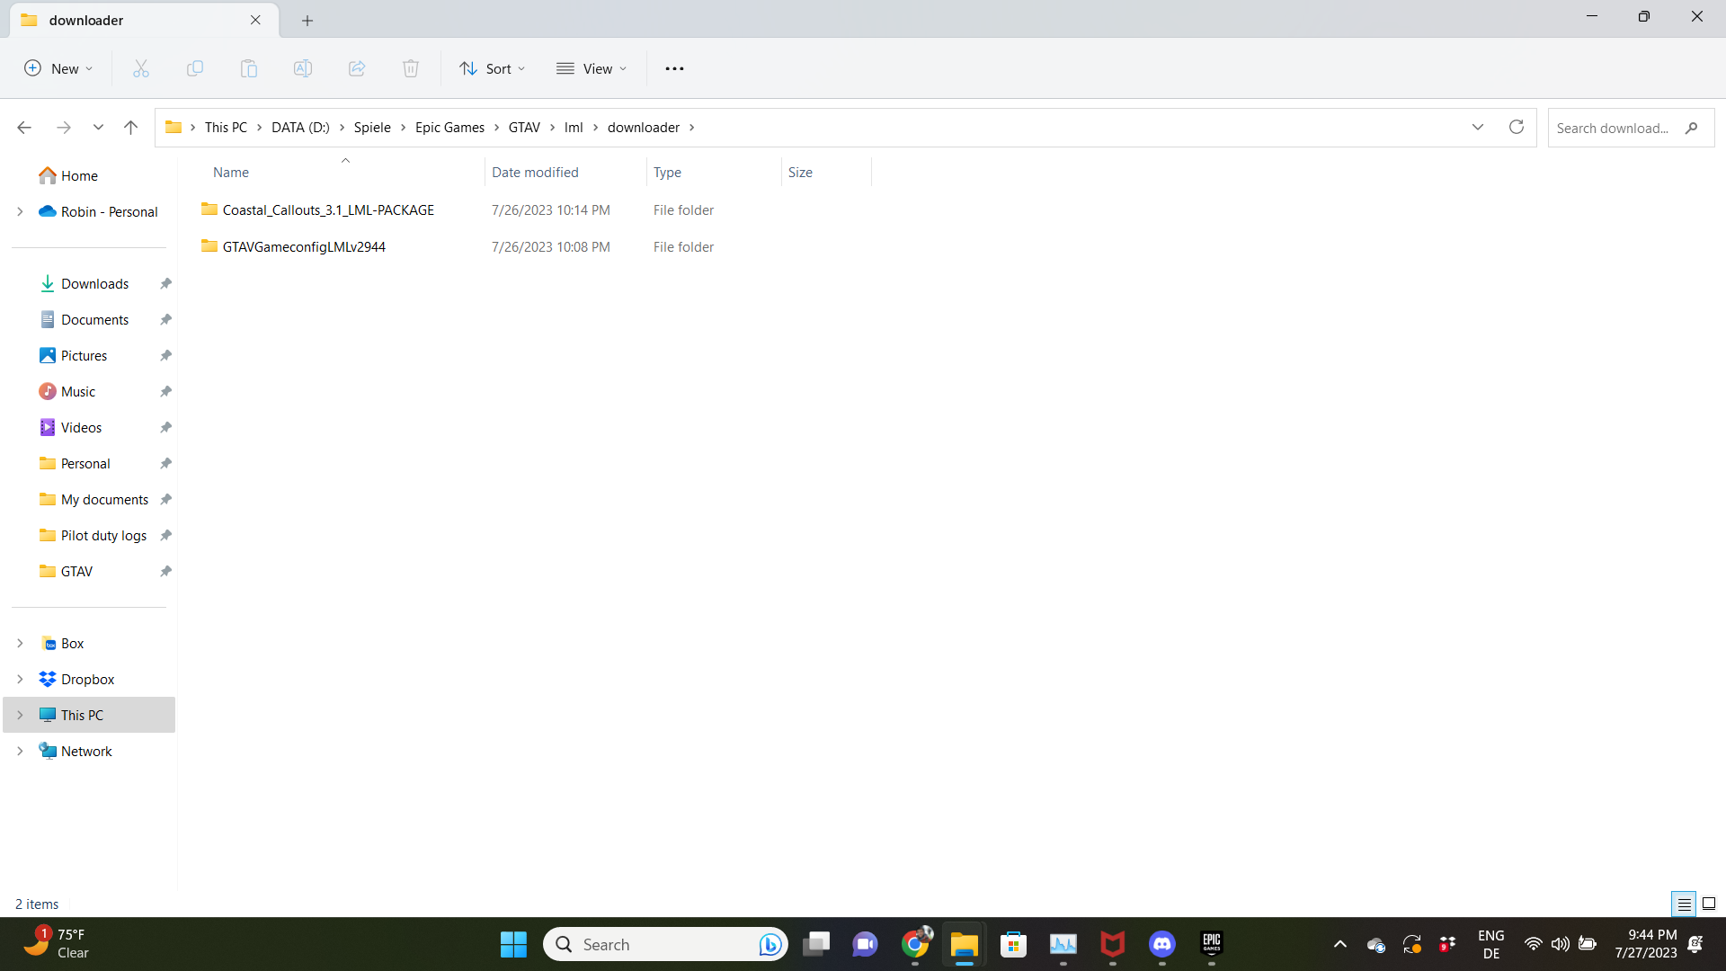Select the Coastal_Callouts_3.1_LML-PACKAGE folder
The width and height of the screenshot is (1726, 971).
(328, 209)
